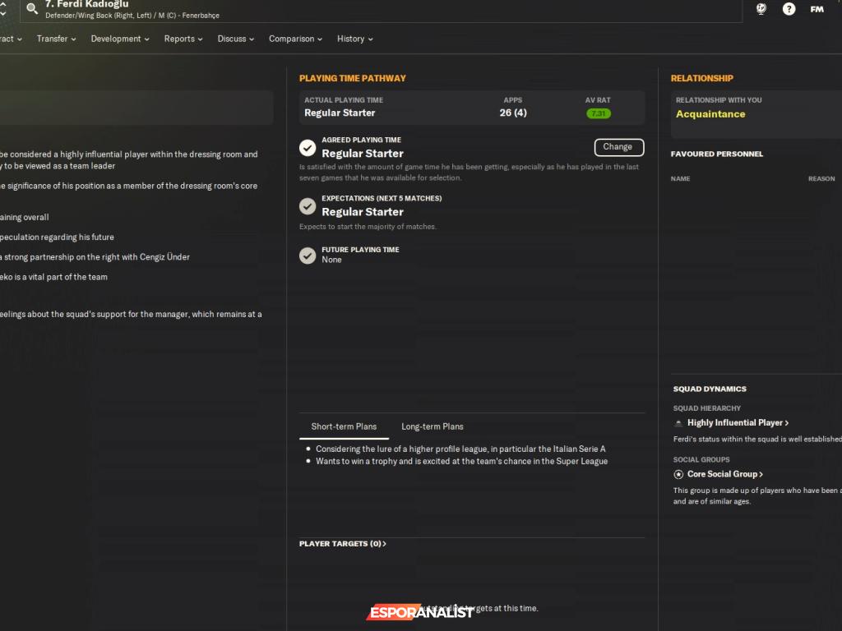Click the search magnifier icon

[x=32, y=9]
